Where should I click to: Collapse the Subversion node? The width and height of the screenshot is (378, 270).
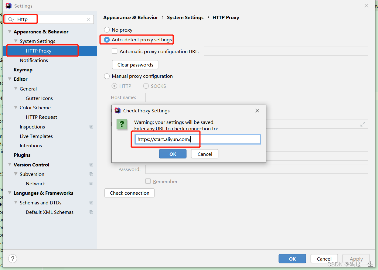(16, 174)
